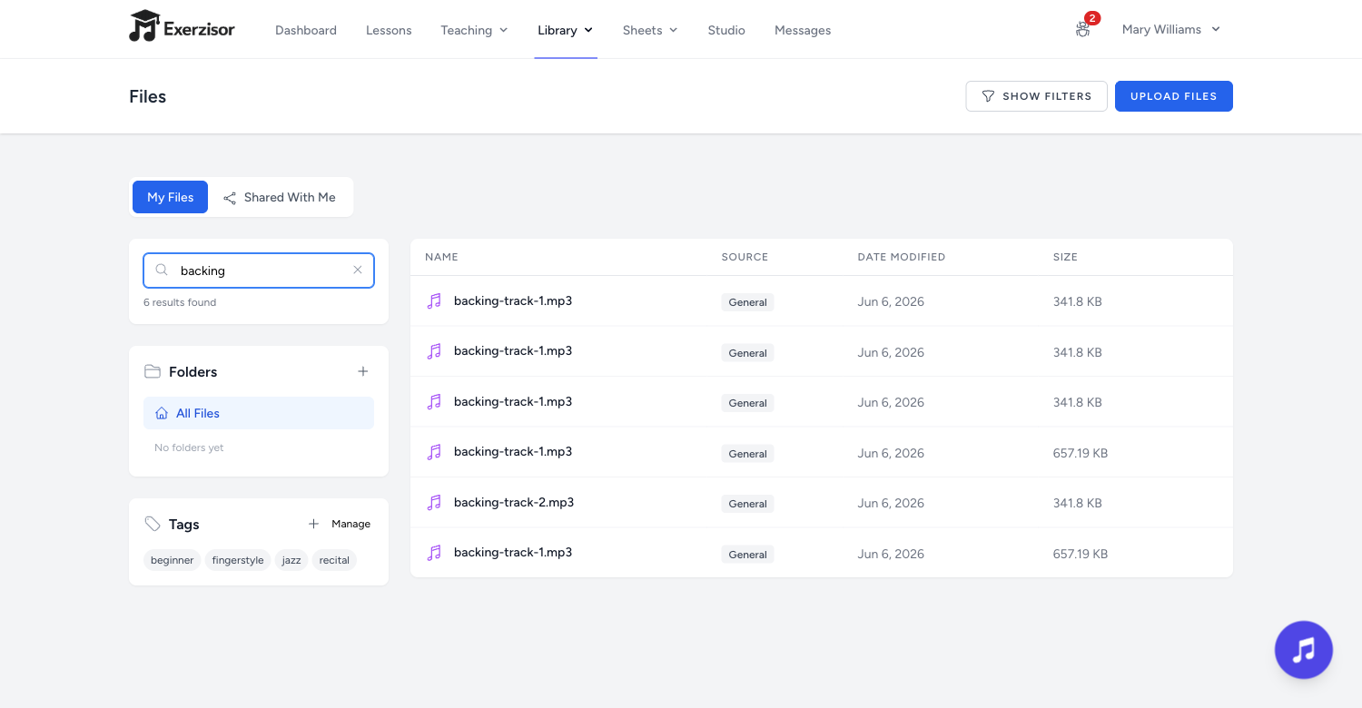The width and height of the screenshot is (1362, 708).
Task: Sort by the Date Modified column header
Action: click(901, 257)
